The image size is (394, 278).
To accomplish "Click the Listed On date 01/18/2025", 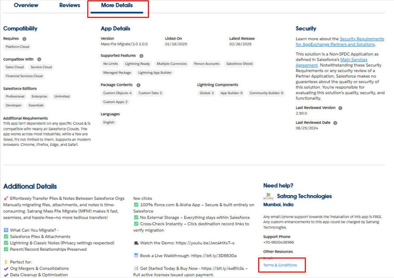I will pos(176,44).
